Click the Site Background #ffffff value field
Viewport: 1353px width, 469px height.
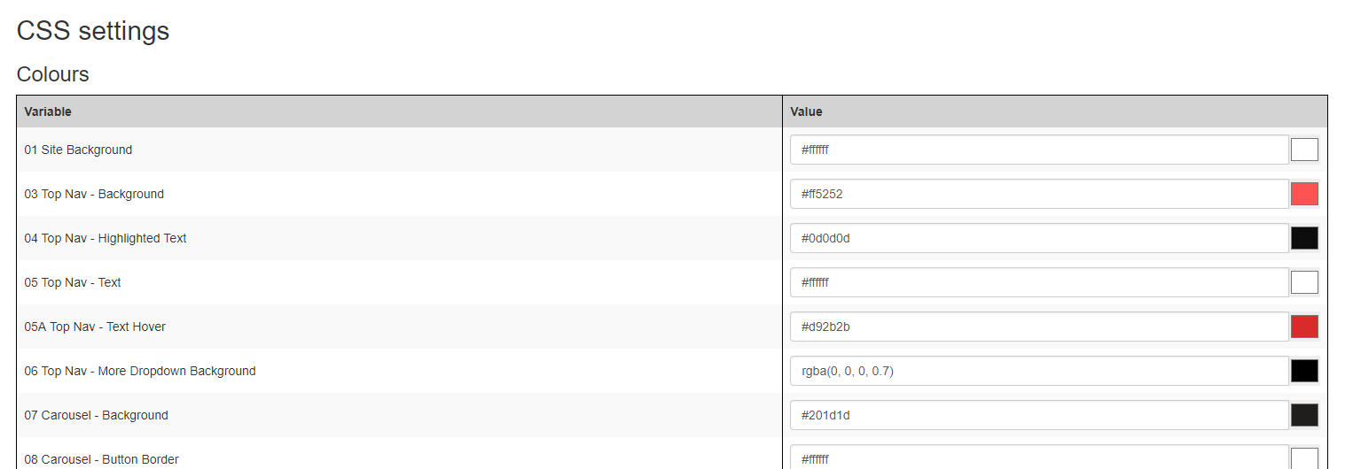[1039, 150]
